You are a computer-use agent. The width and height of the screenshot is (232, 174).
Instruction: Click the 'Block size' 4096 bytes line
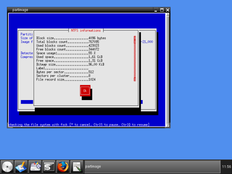pyautogui.click(x=71, y=38)
